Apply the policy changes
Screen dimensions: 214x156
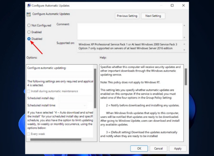coord(178,149)
